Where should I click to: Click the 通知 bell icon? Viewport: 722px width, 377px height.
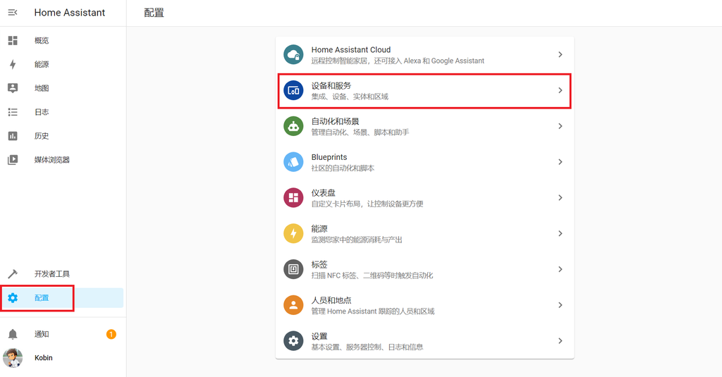(x=13, y=334)
